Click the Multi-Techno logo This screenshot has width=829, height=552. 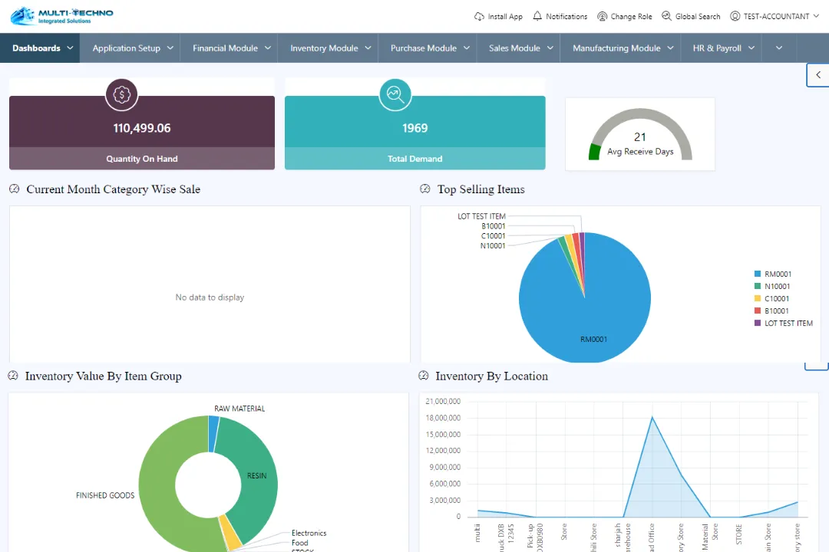(62, 15)
